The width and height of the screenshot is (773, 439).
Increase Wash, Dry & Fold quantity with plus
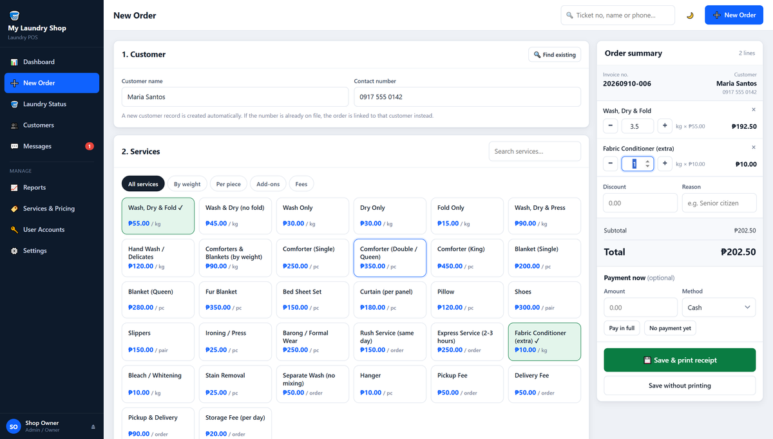pos(665,126)
